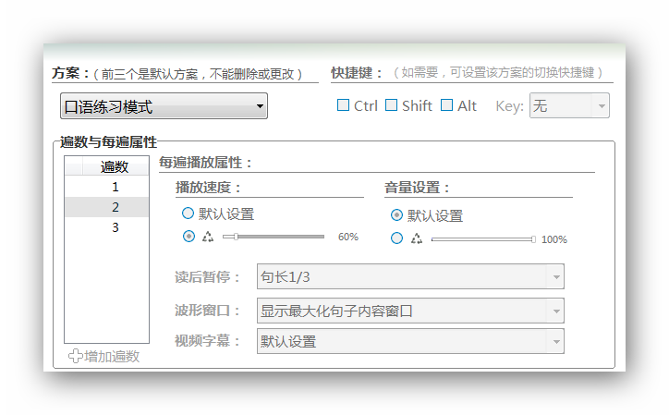Click the 增加遍数 button
Viewport: 669px width, 415px height.
104,356
